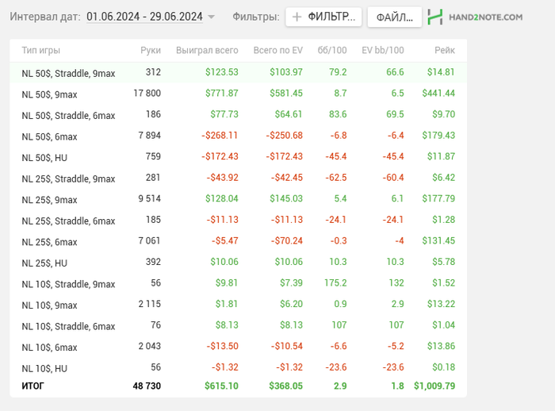Select the NL 50$, HU row
Viewport: 555px width, 411px height.
(x=238, y=157)
